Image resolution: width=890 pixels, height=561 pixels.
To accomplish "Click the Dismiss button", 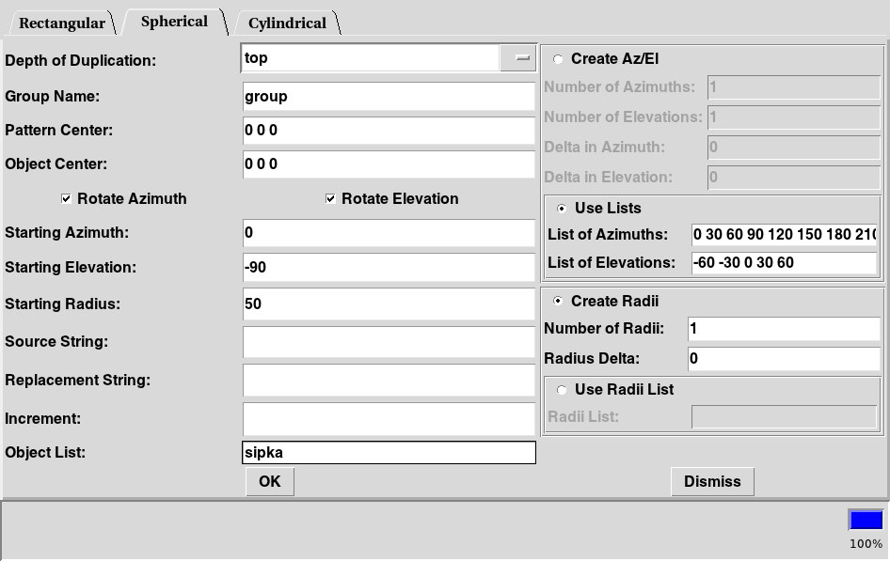I will coord(712,481).
